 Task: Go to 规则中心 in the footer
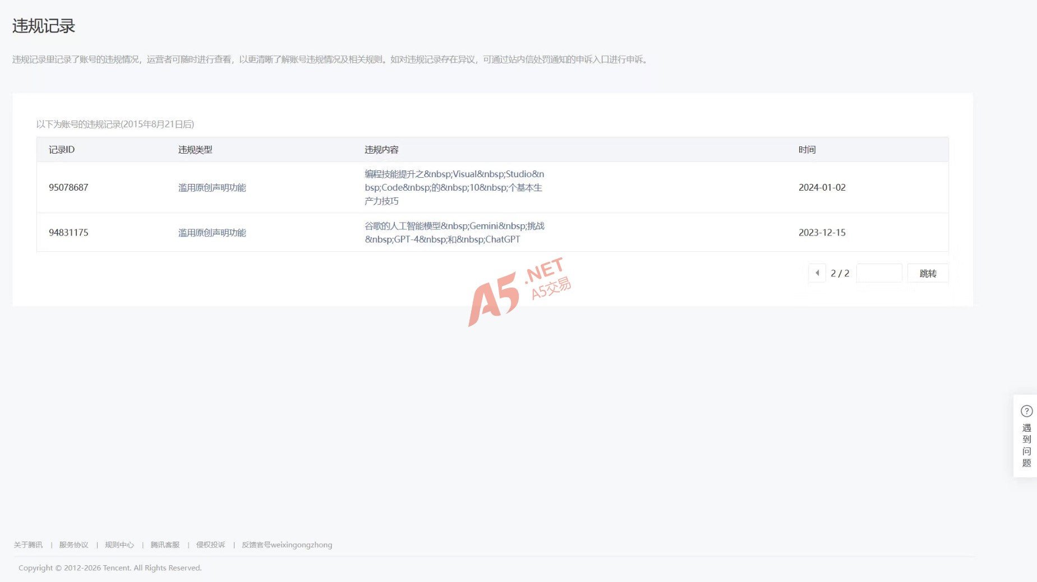click(x=119, y=544)
